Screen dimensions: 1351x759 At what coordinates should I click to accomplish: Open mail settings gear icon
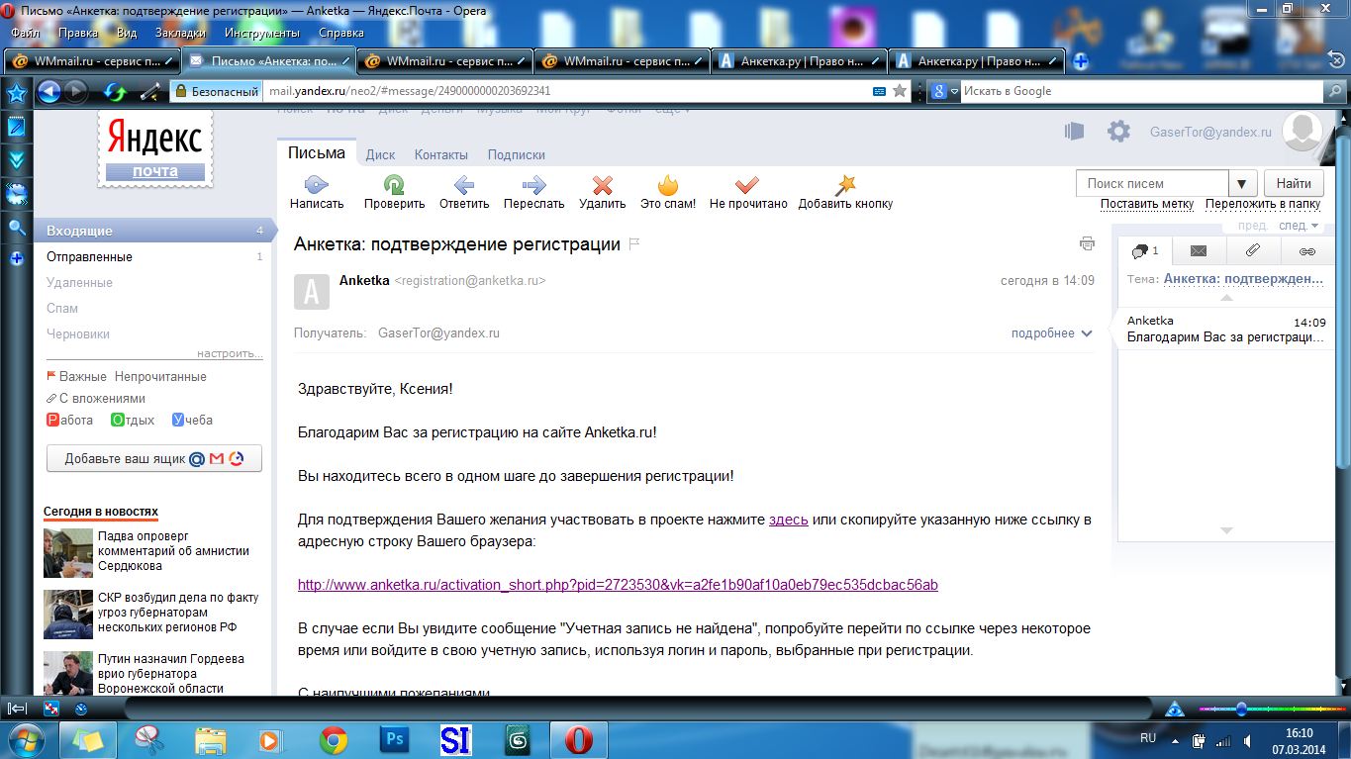[x=1118, y=131]
